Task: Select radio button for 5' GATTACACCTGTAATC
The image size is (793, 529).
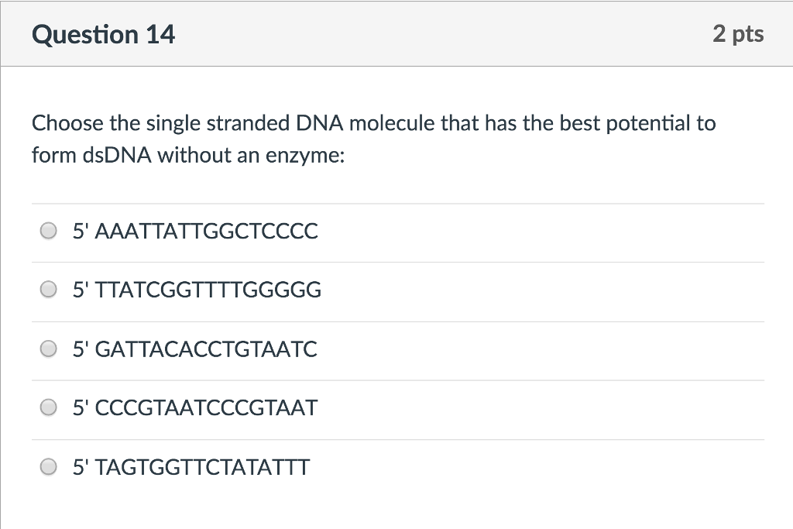Action: [48, 349]
